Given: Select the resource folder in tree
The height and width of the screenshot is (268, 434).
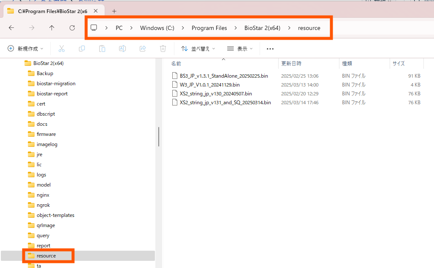Looking at the screenshot, I should [x=46, y=256].
